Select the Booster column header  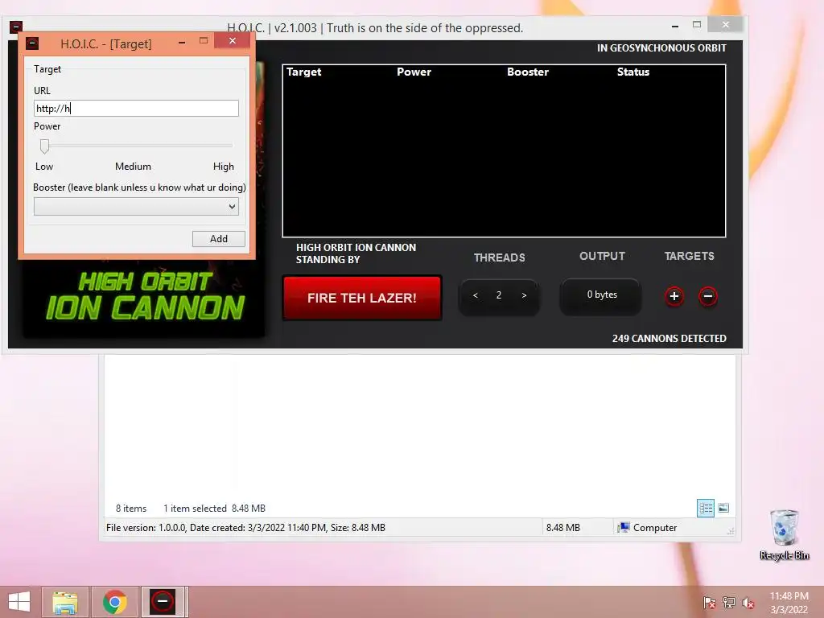(x=528, y=72)
